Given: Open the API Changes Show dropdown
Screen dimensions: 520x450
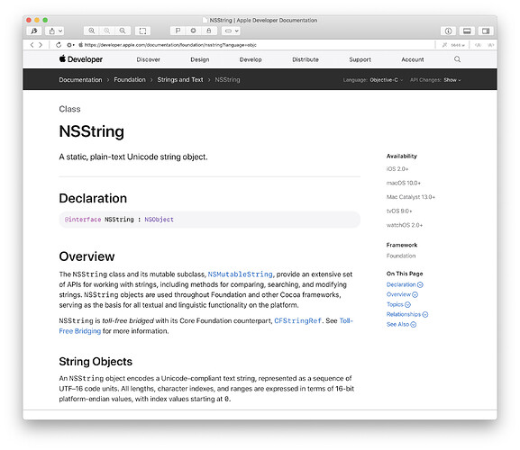Looking at the screenshot, I should pos(452,80).
